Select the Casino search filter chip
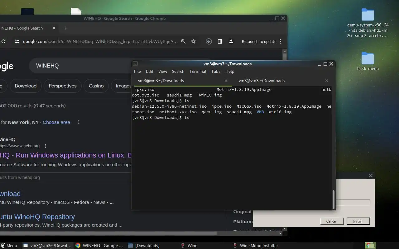Screen dimensions: 399x249 coord(96,86)
